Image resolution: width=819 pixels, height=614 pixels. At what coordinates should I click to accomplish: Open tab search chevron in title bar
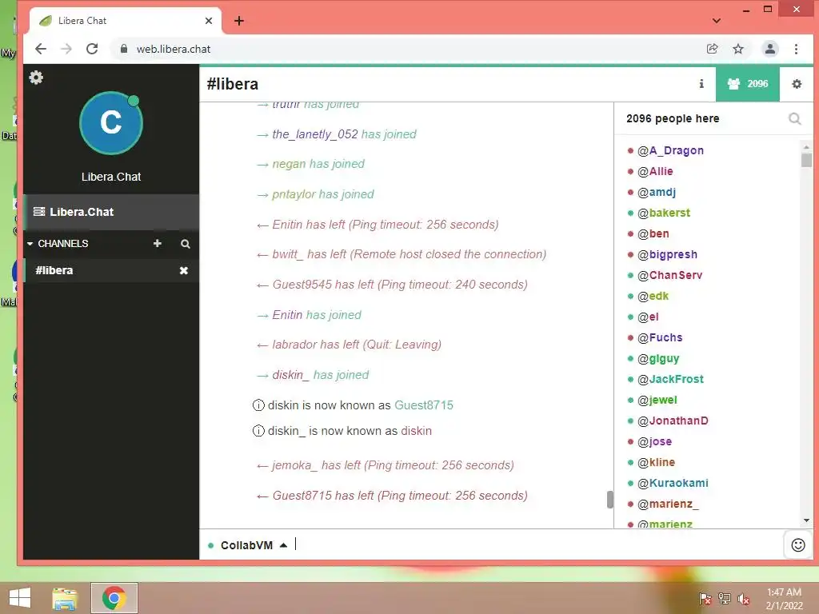[x=717, y=21]
